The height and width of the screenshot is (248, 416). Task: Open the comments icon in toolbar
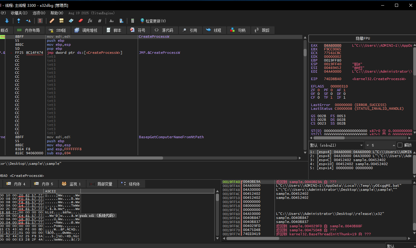[61, 21]
